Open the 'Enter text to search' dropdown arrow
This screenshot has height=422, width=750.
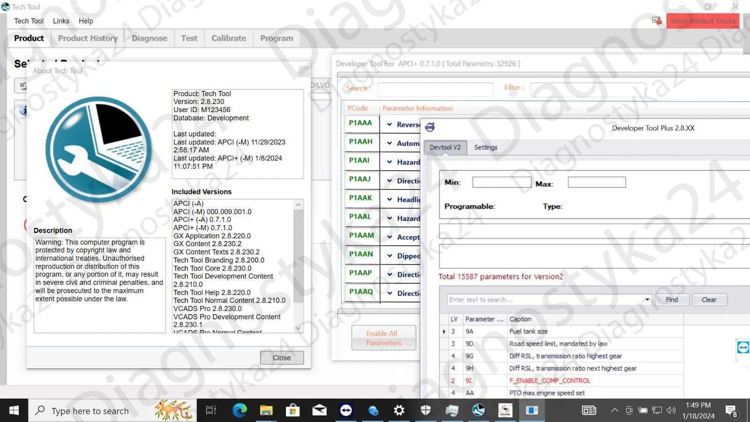pyautogui.click(x=647, y=300)
